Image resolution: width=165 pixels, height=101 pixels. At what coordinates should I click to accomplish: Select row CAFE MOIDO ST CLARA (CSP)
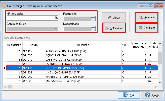pos(82,60)
